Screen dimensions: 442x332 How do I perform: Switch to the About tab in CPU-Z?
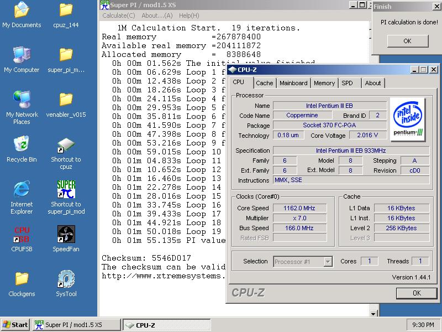click(x=372, y=83)
